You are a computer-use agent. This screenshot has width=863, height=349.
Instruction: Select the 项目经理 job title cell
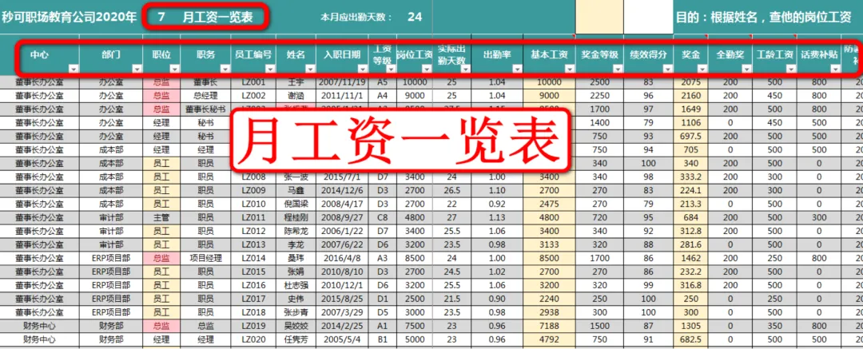[x=205, y=258]
